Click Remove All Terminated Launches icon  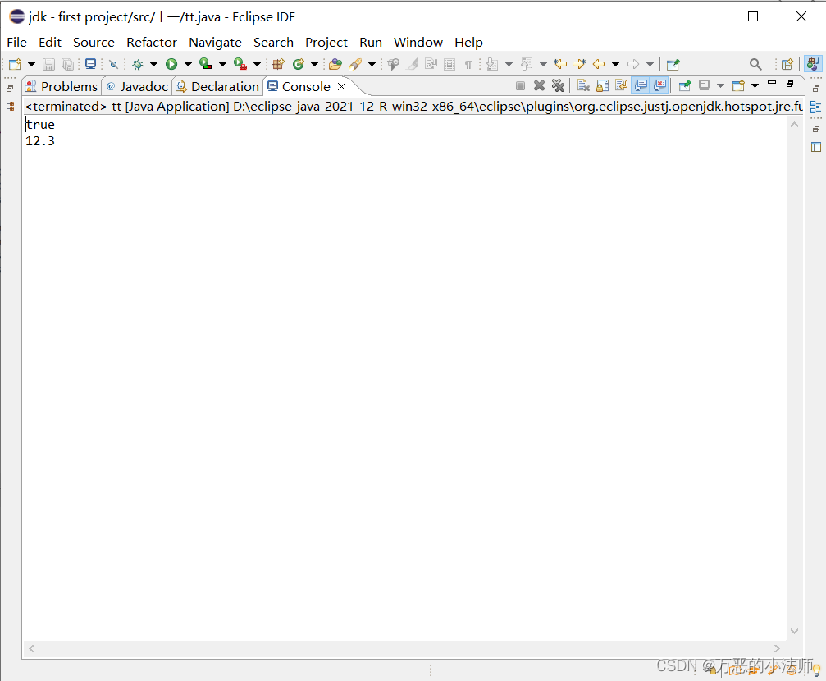pos(558,85)
